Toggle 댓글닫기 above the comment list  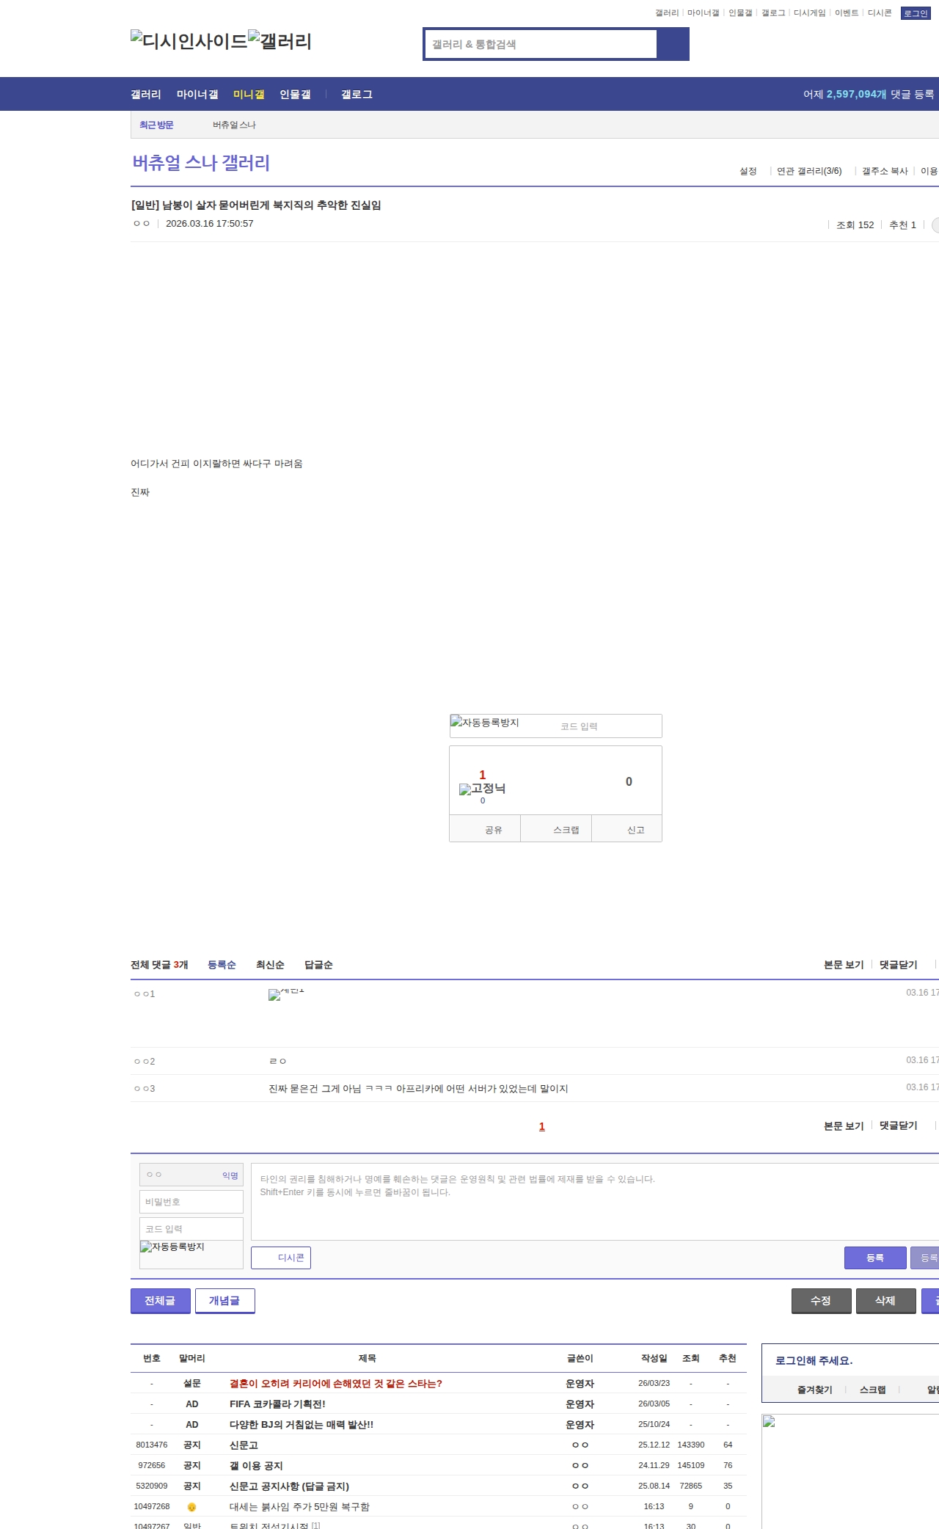(898, 965)
